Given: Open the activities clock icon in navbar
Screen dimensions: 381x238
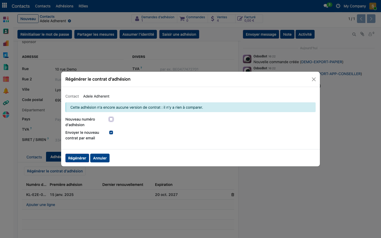Looking at the screenshot, I should pos(338,6).
